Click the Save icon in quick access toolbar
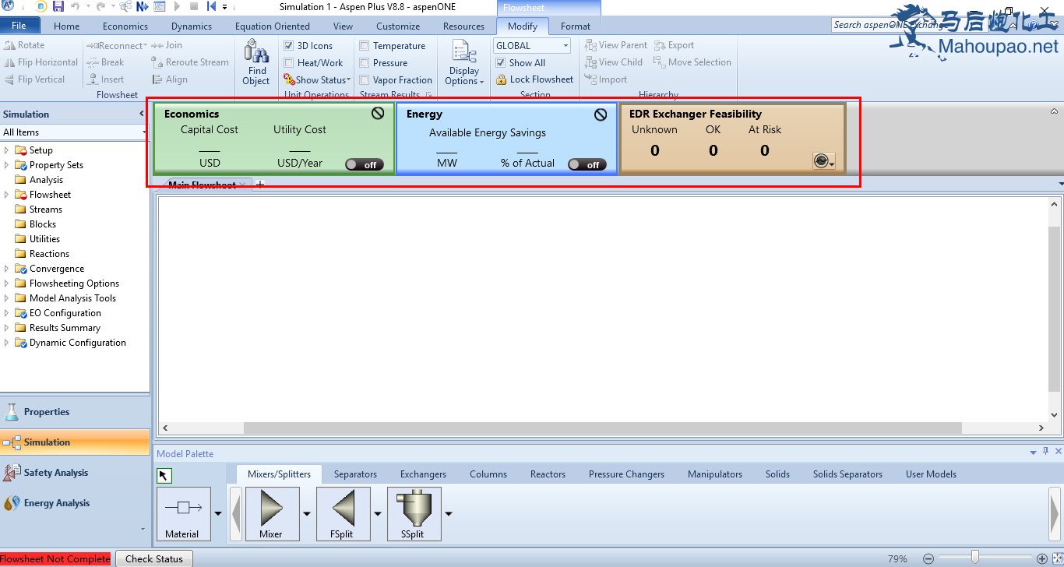The height and width of the screenshot is (567, 1064). (x=58, y=6)
